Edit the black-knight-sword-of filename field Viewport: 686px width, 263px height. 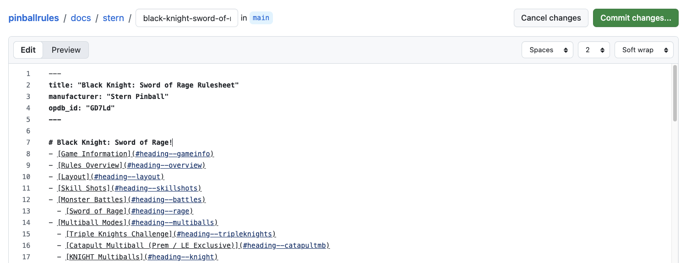187,18
